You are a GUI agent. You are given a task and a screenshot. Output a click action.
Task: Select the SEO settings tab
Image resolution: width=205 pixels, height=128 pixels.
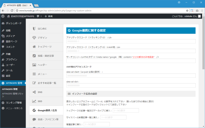[40, 101]
